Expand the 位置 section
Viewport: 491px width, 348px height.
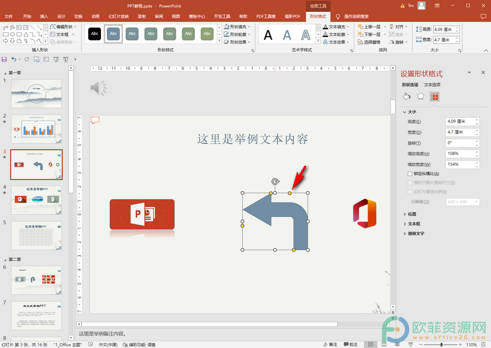(410, 214)
